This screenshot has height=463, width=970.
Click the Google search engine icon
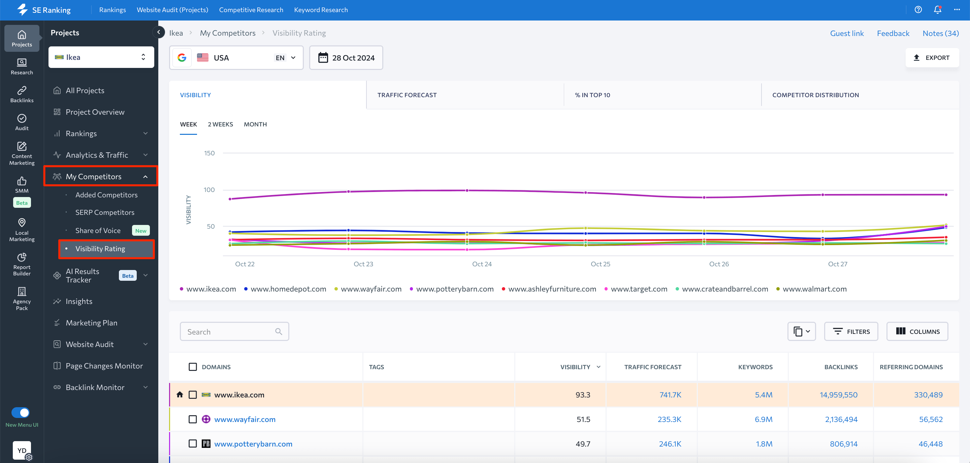[x=182, y=57]
